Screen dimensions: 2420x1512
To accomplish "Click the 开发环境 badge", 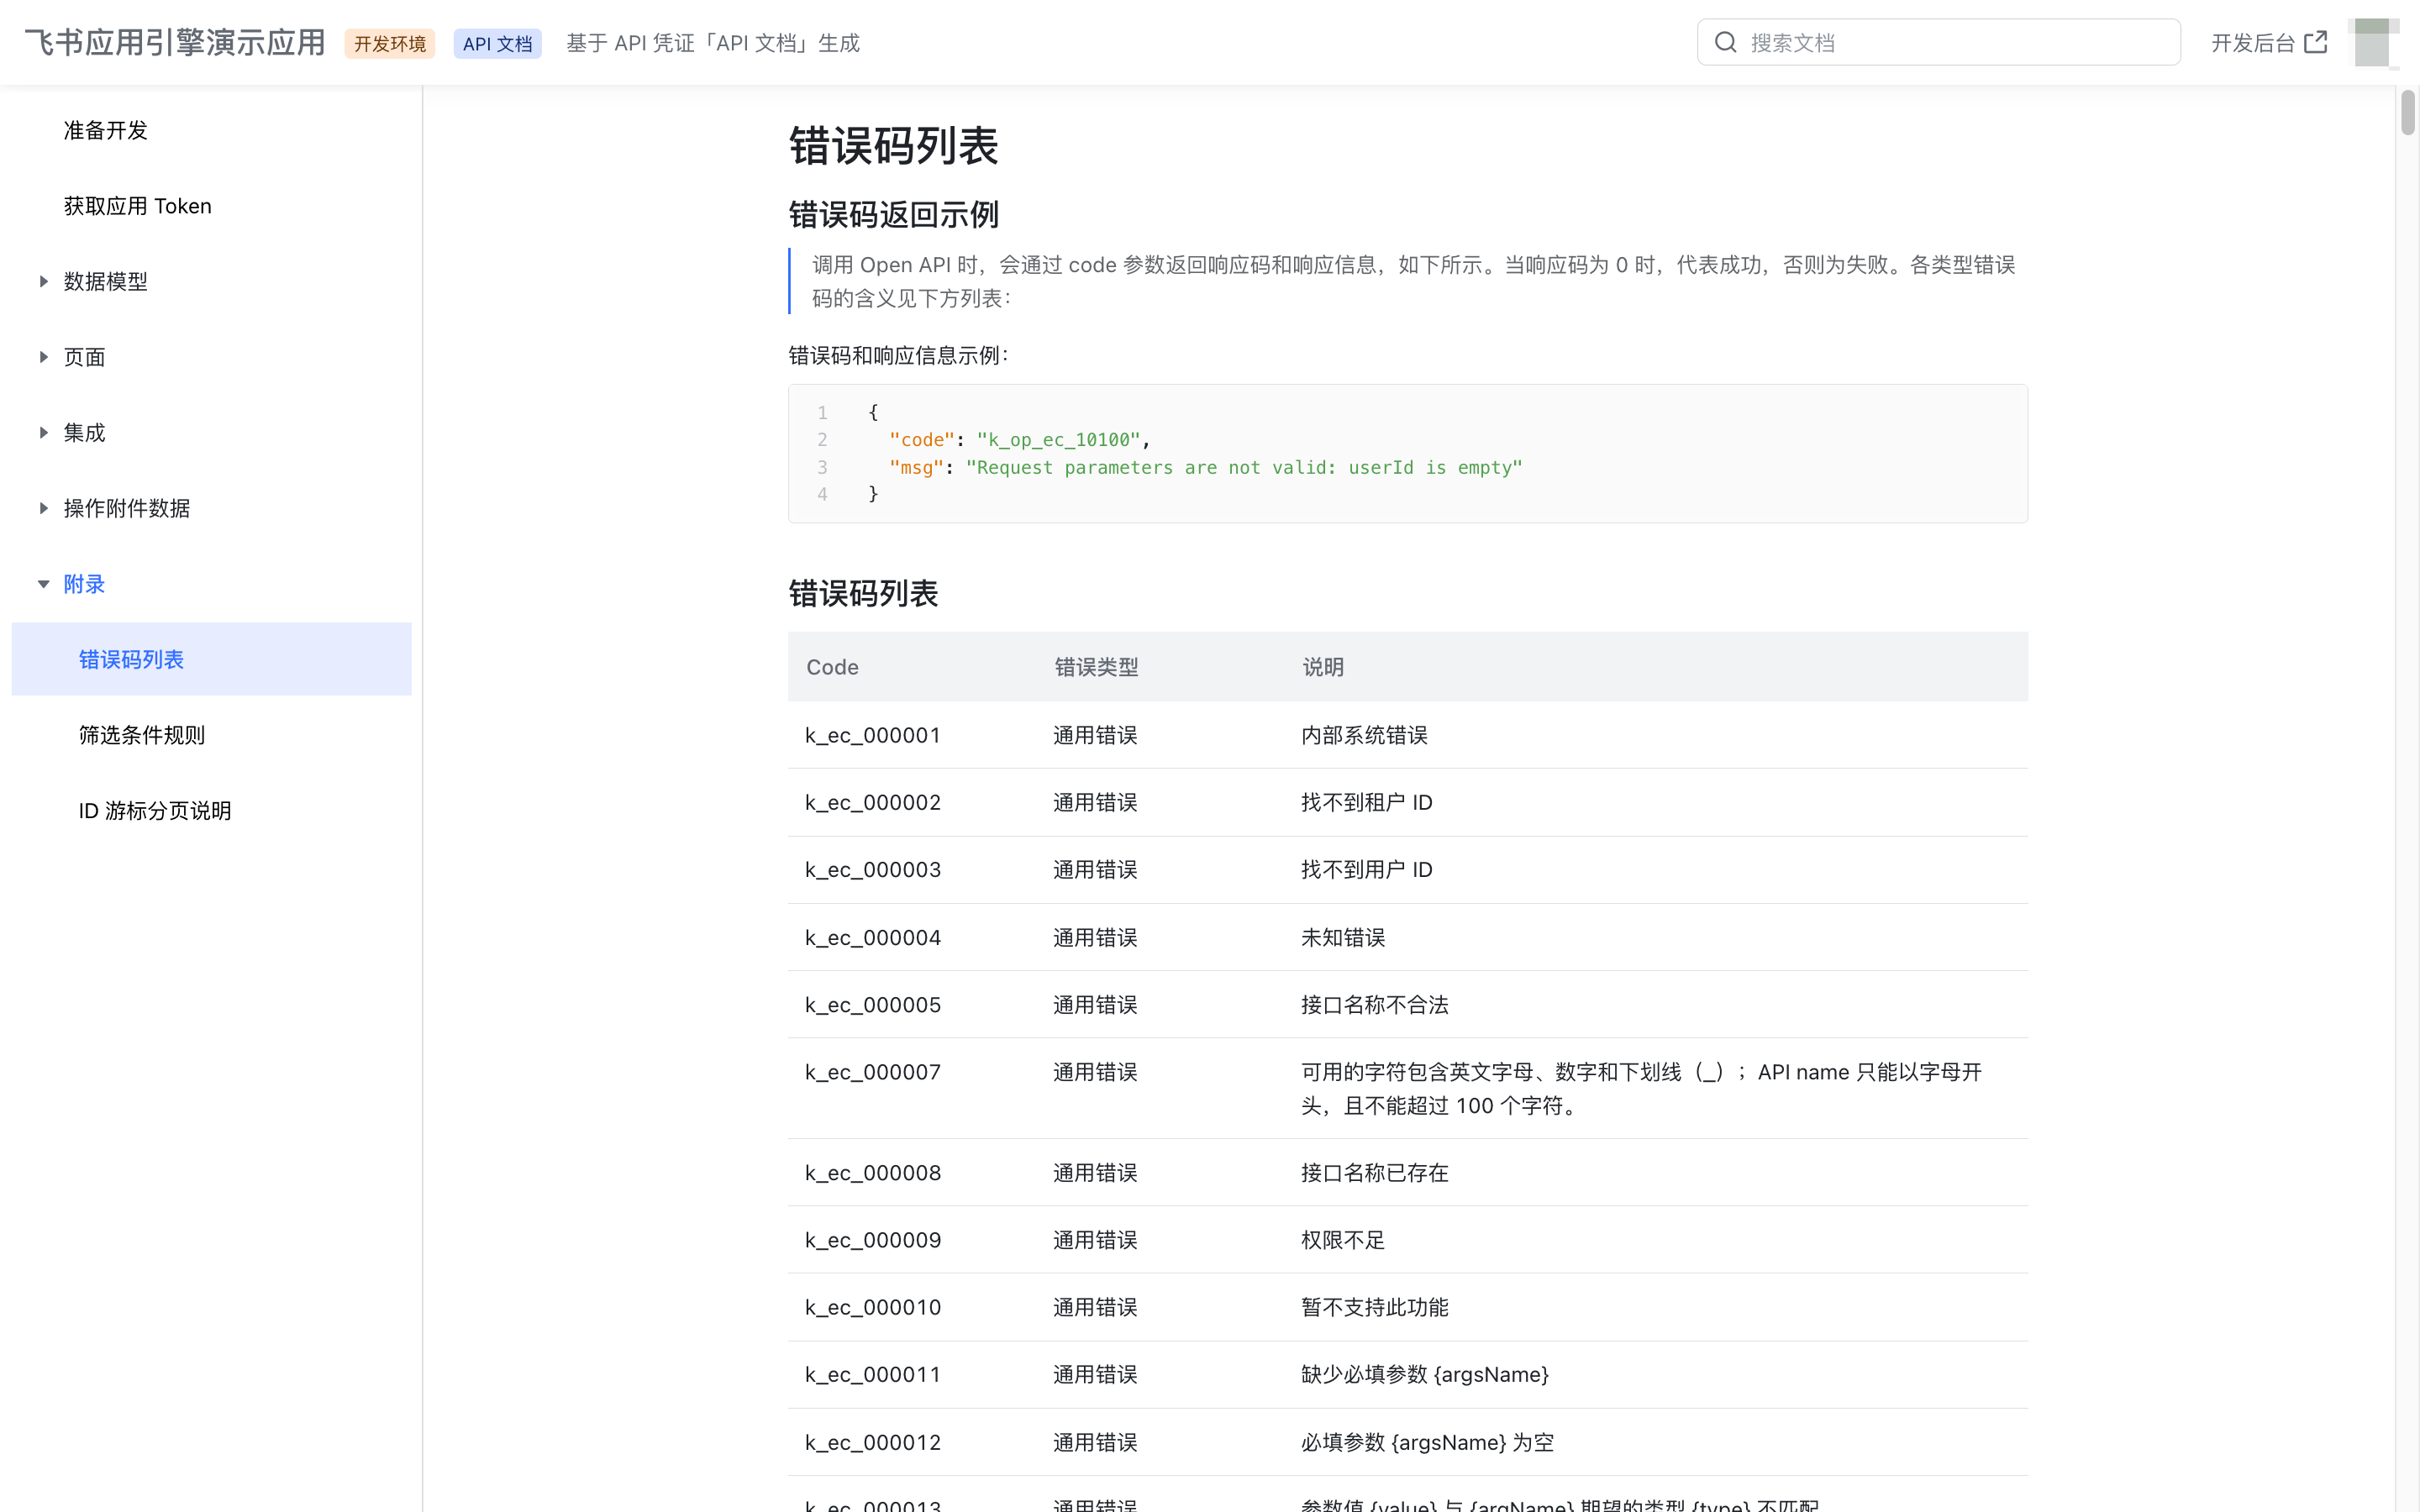I will point(390,43).
